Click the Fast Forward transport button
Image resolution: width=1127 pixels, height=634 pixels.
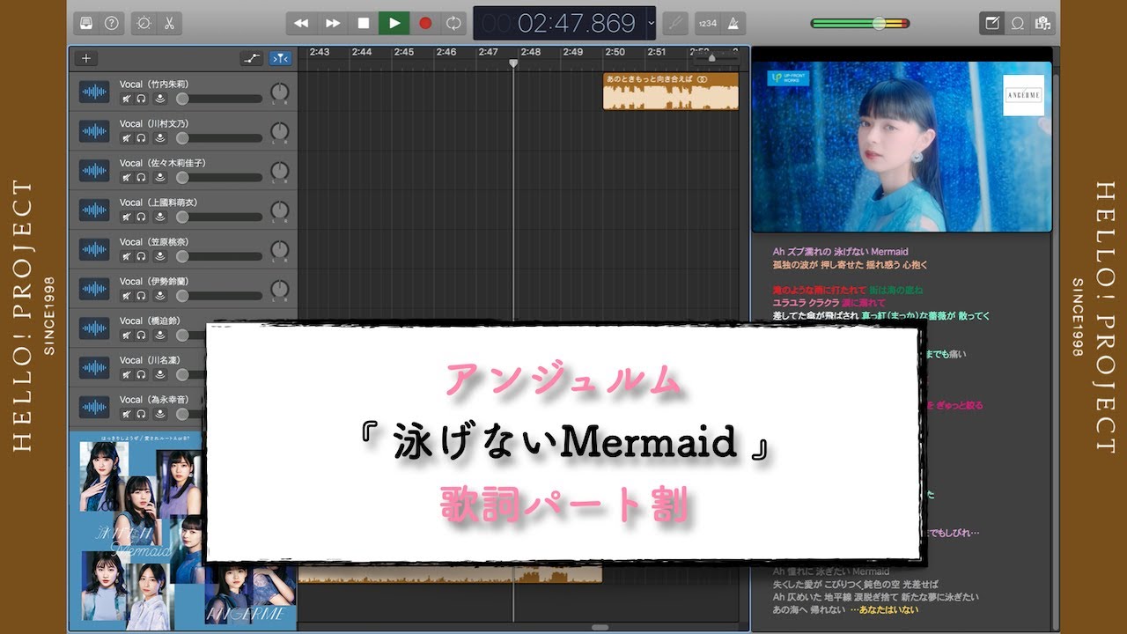333,23
